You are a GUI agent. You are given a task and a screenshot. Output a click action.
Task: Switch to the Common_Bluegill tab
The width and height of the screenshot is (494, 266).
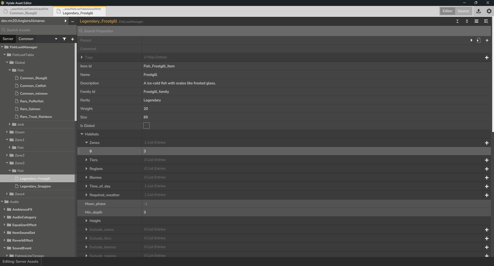(x=27, y=11)
